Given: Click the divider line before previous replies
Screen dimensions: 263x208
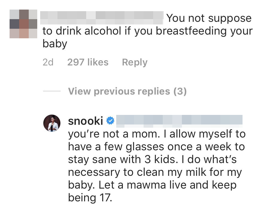Looking at the screenshot, I should (52, 91).
